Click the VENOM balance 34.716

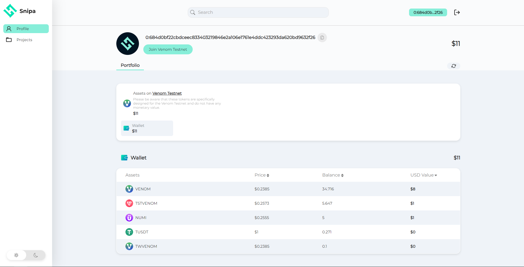328,189
